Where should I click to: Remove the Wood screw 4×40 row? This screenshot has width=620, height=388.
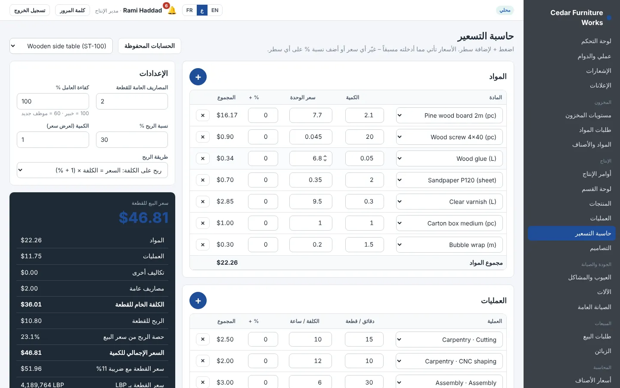[x=203, y=137]
